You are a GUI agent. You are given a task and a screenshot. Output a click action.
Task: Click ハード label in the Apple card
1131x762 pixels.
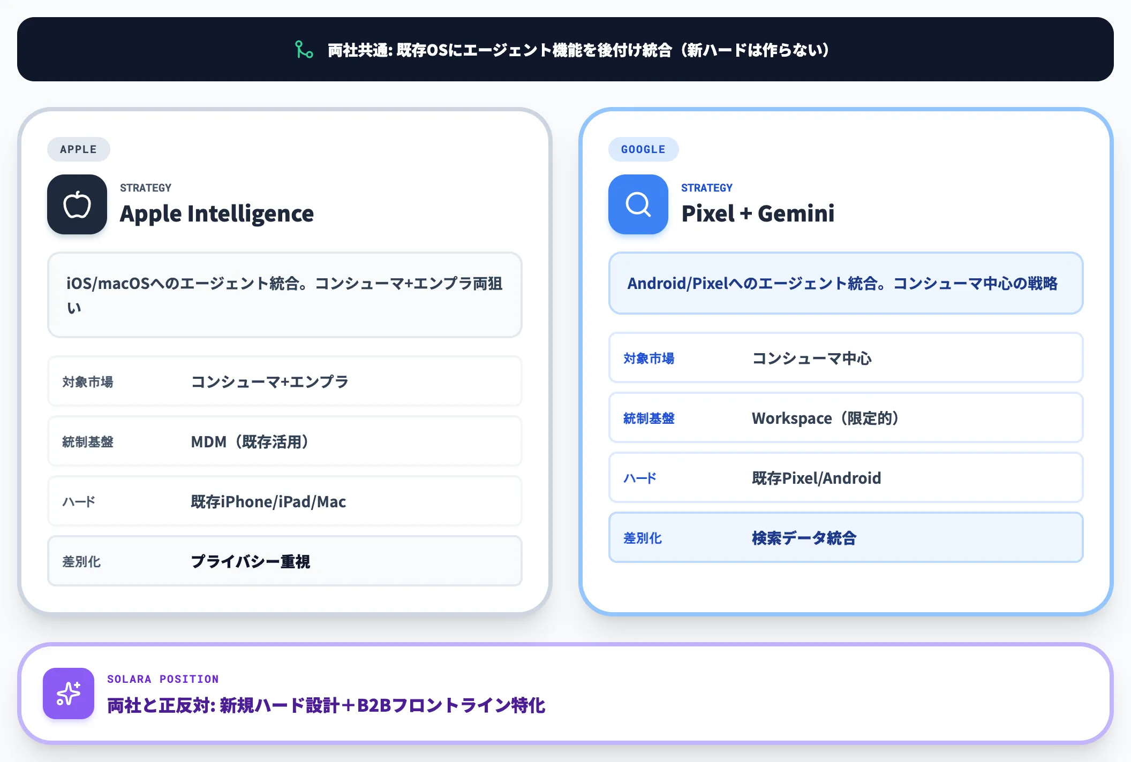(x=79, y=501)
